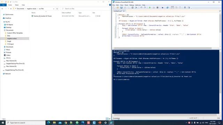Open Add-ons menu in PowerShell ISE
The height and width of the screenshot is (125, 223).
pyautogui.click(x=138, y=5)
